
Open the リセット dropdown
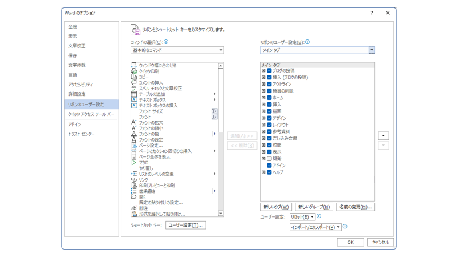pos(302,217)
